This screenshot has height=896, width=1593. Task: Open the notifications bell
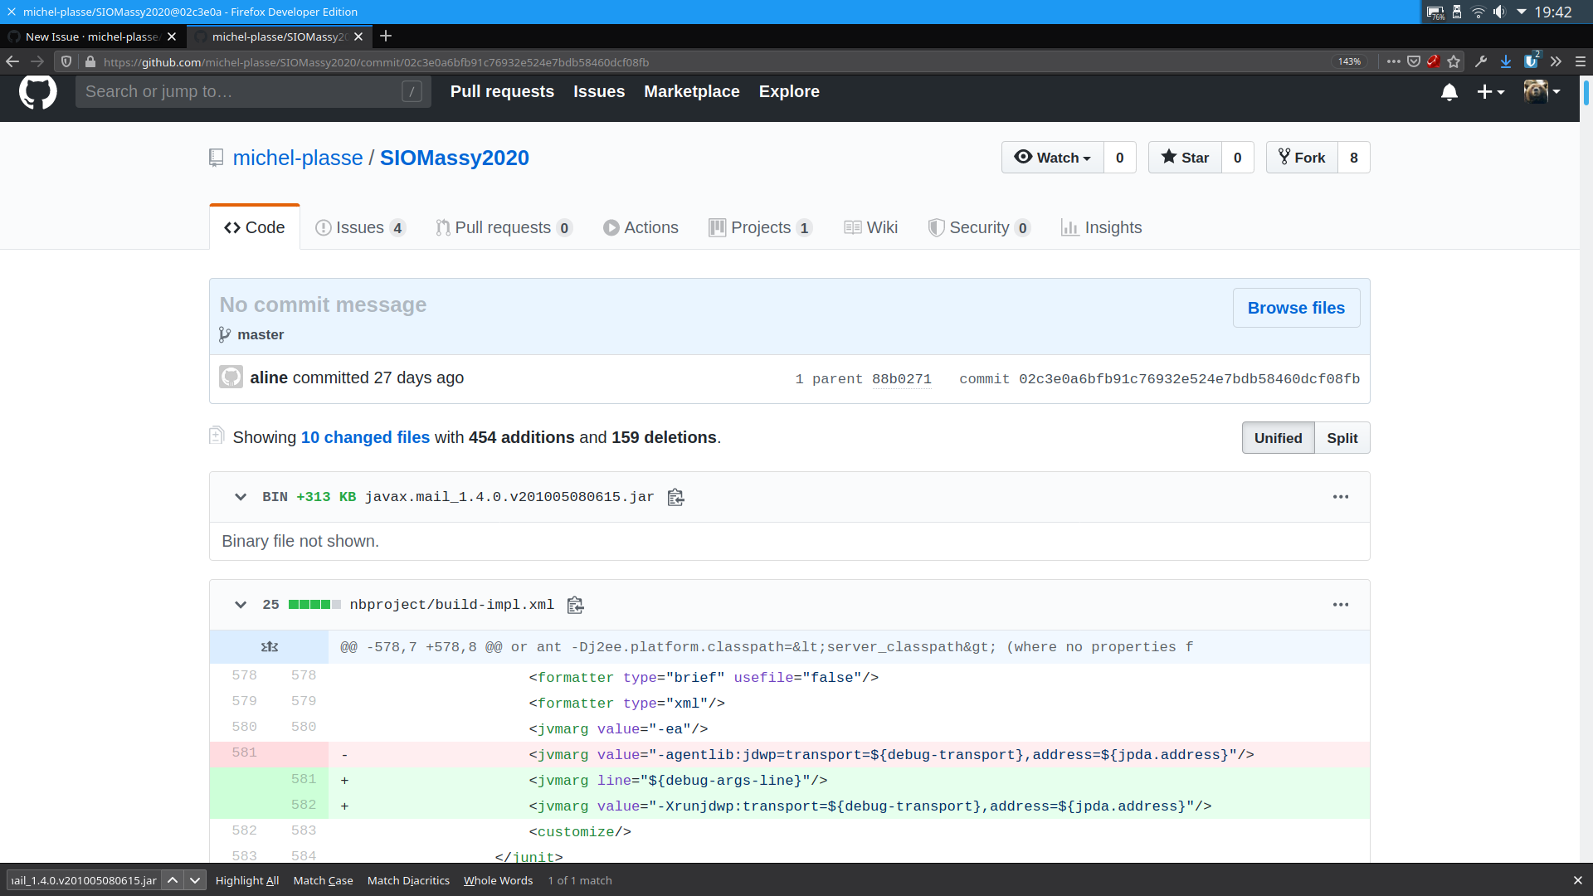(1449, 92)
